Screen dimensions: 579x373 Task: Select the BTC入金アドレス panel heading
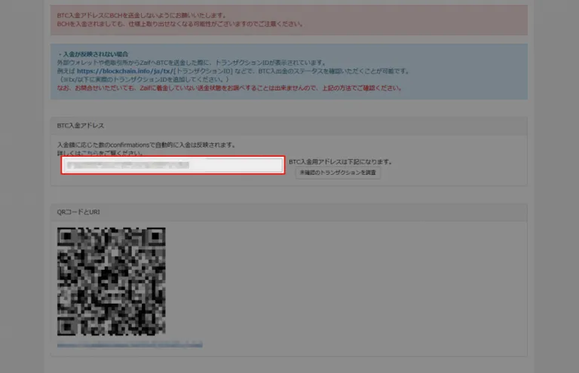[81, 125]
